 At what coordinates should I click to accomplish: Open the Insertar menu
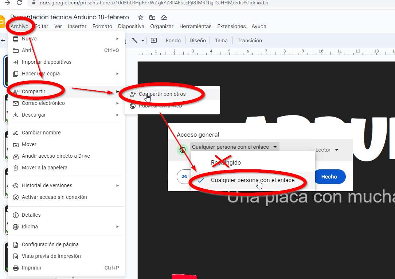(77, 26)
